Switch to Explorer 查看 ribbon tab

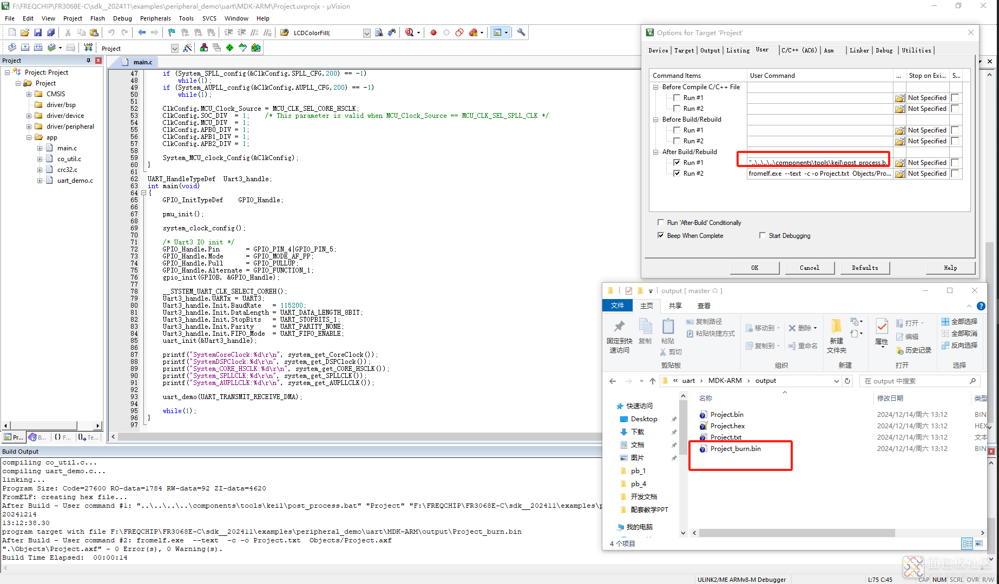704,306
